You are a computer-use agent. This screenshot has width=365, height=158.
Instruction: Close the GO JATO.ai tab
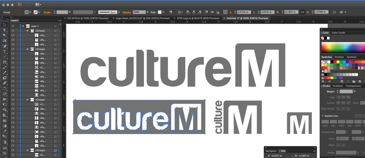[x=65, y=18]
